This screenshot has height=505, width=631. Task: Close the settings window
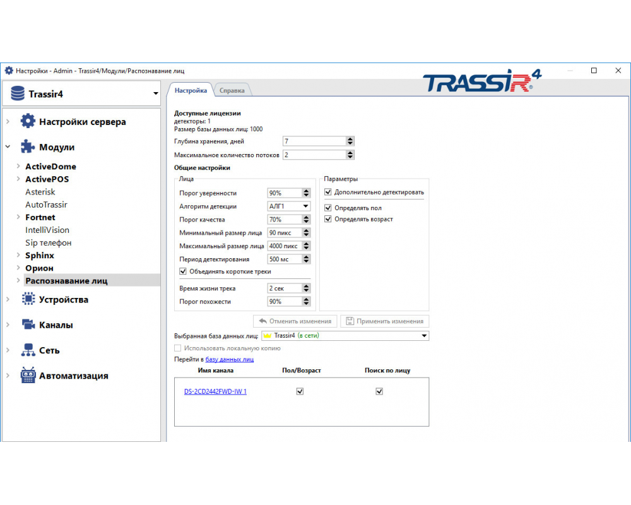[618, 71]
